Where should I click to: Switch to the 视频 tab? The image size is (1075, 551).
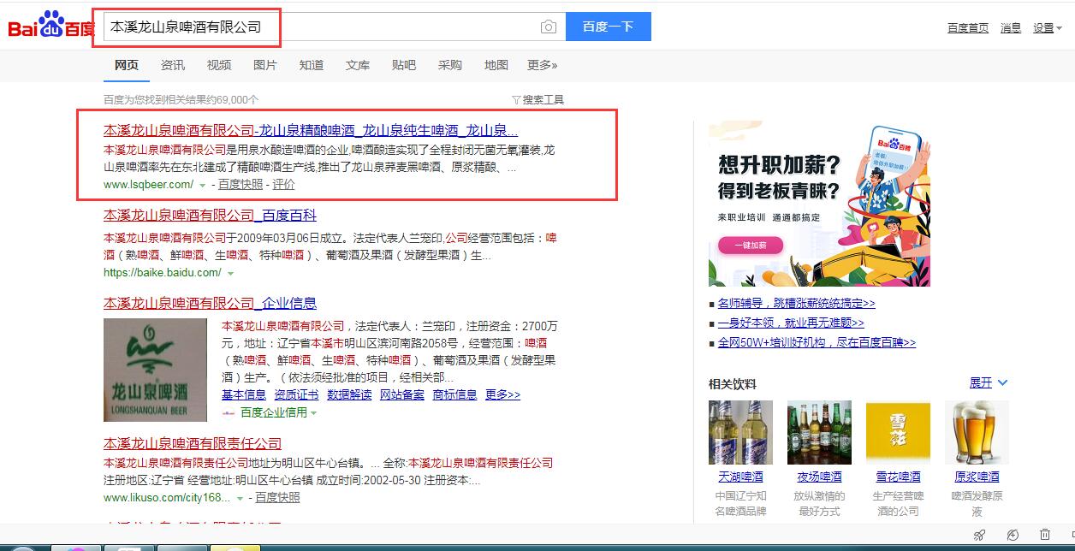[219, 65]
